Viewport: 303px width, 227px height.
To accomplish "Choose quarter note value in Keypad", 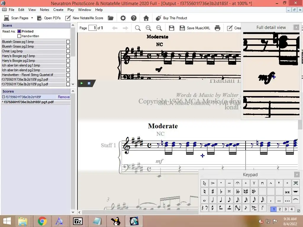I will (x=221, y=200).
